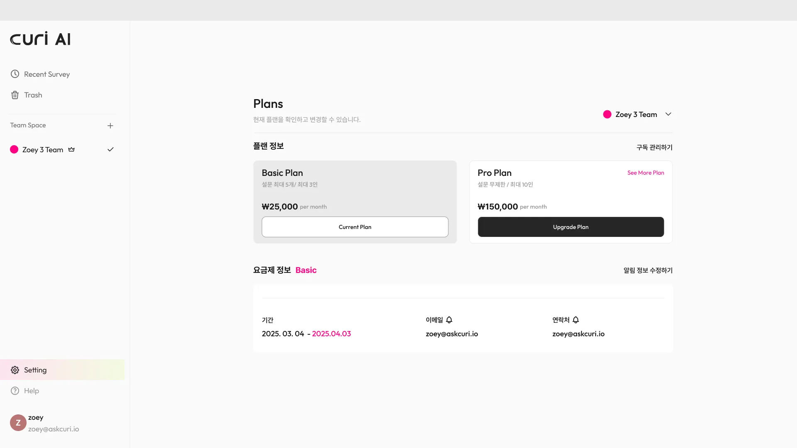Image resolution: width=797 pixels, height=448 pixels.
Task: Click the Curi AI logo
Action: tap(40, 39)
